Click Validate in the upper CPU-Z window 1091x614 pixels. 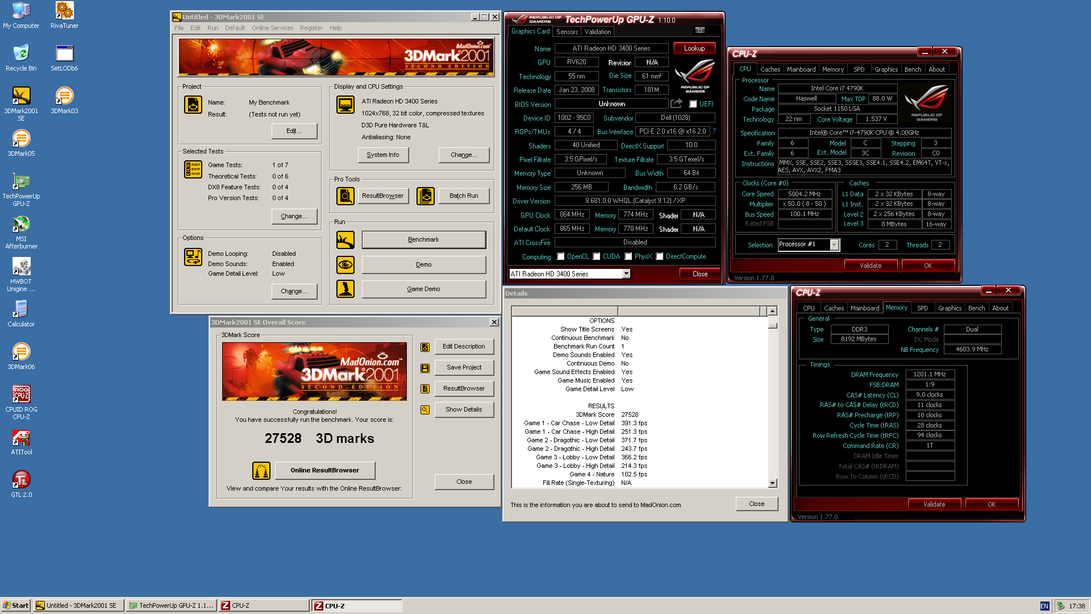[x=871, y=265]
